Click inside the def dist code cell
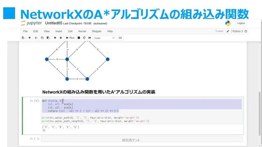The height and width of the screenshot is (147, 262). click(x=142, y=111)
